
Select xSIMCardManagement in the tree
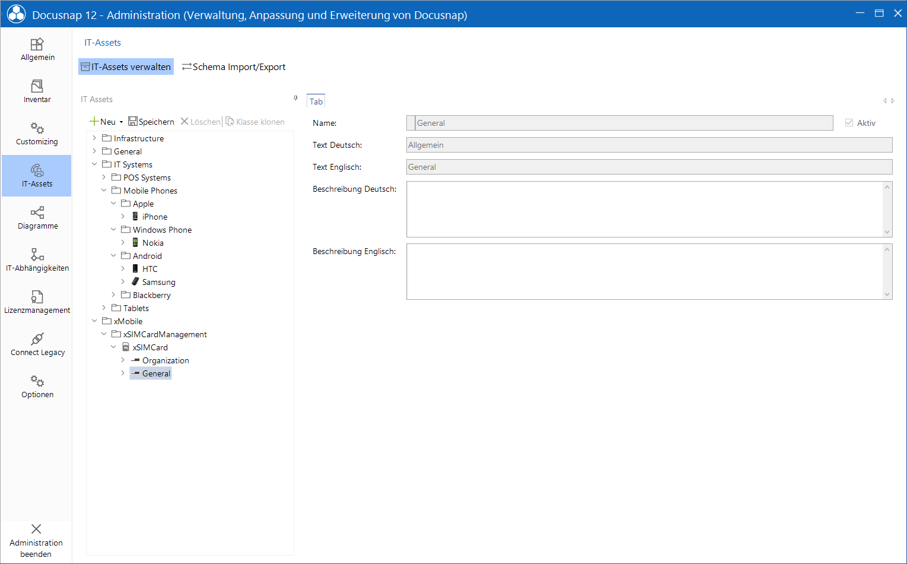pyautogui.click(x=165, y=334)
